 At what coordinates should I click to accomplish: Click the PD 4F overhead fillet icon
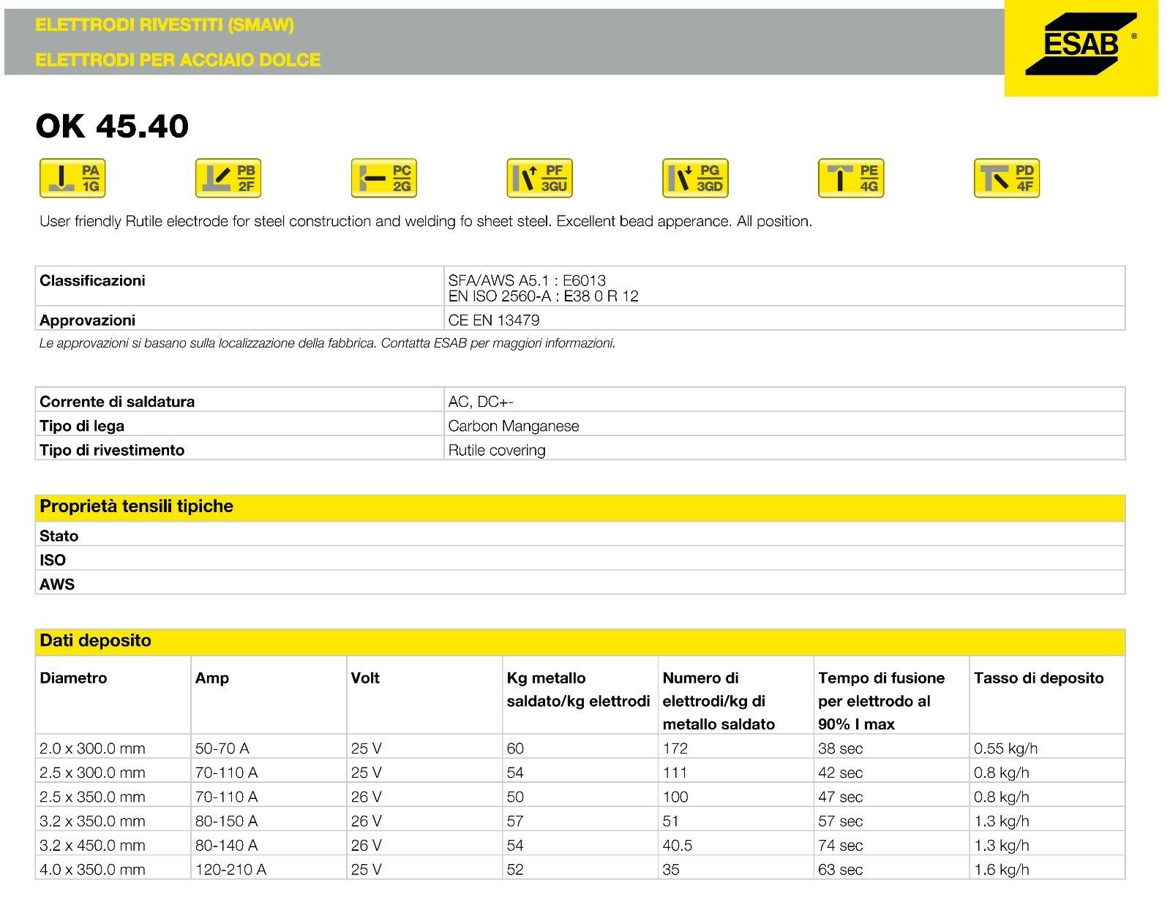tap(1008, 178)
